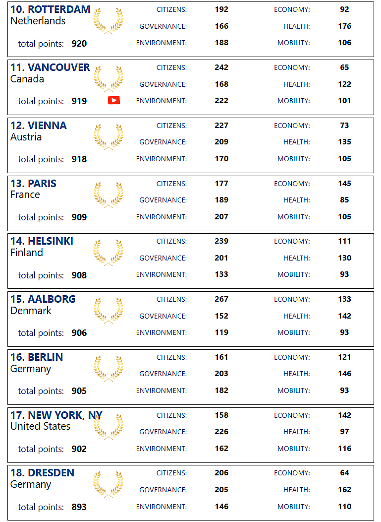Open the 15. AALBORG city title
Viewport: 381px width, 522px height.
(x=43, y=299)
